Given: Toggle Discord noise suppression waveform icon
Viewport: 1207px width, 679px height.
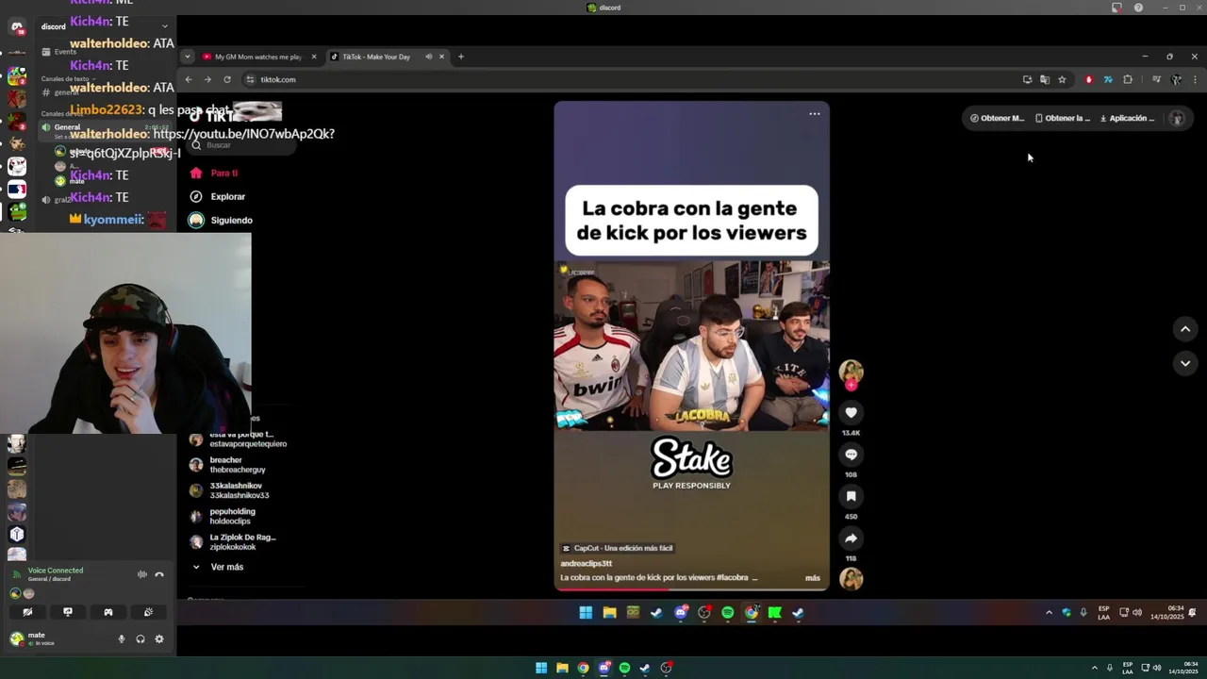Looking at the screenshot, I should coord(142,574).
